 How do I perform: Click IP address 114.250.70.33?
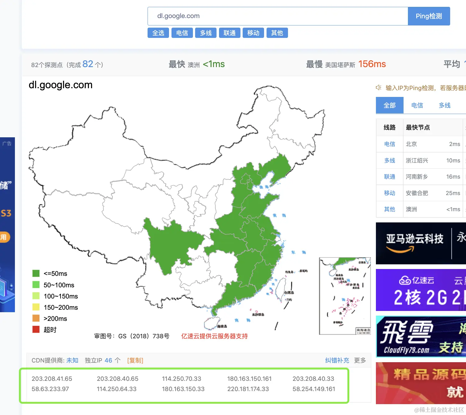(181, 379)
